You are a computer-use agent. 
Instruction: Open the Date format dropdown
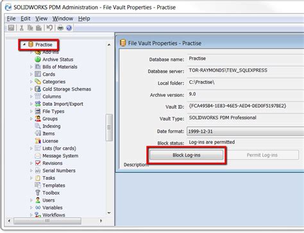pyautogui.click(x=246, y=131)
